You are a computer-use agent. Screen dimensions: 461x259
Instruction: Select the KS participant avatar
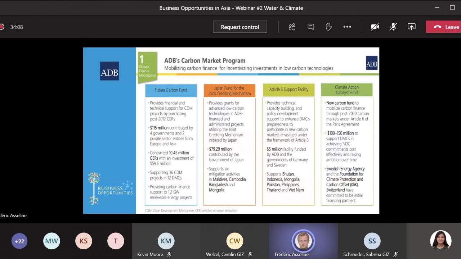84,241
